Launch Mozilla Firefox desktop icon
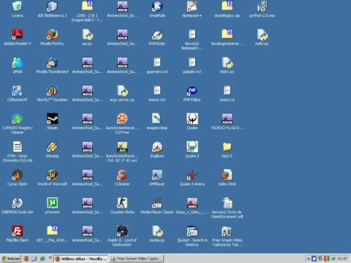Image resolution: width=351 pixels, height=263 pixels. tap(52, 37)
